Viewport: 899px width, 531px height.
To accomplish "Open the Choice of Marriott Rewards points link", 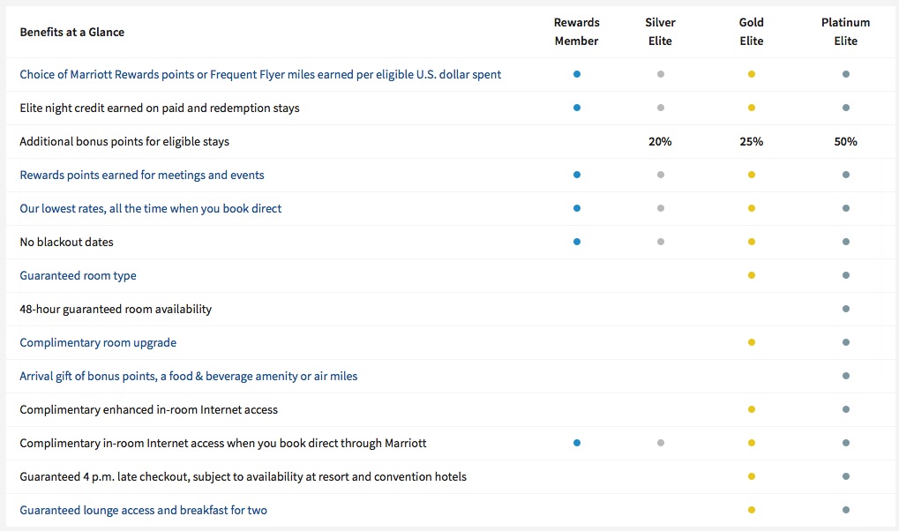I will pyautogui.click(x=260, y=74).
